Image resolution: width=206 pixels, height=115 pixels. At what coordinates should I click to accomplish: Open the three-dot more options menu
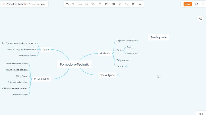click(x=202, y=4)
